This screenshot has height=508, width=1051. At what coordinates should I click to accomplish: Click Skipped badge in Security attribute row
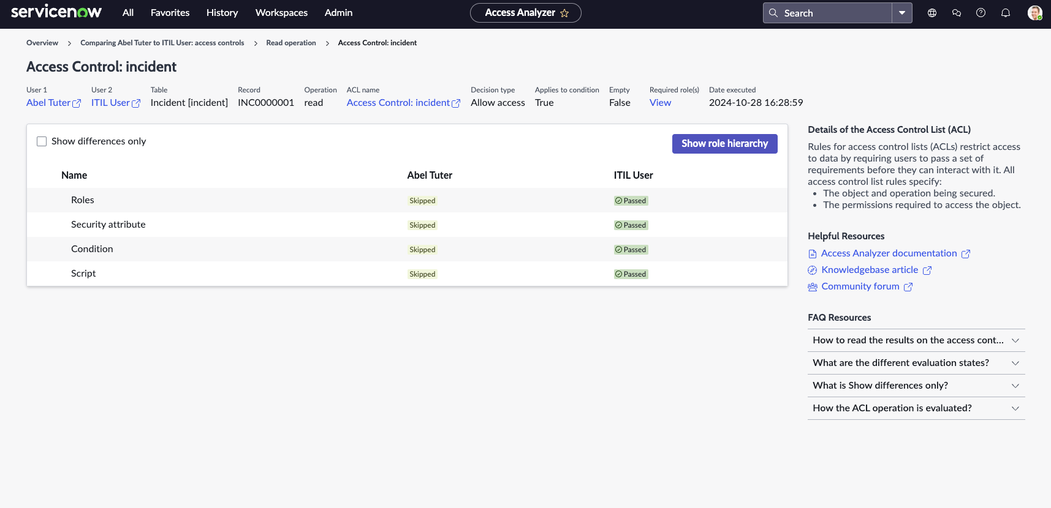423,225
